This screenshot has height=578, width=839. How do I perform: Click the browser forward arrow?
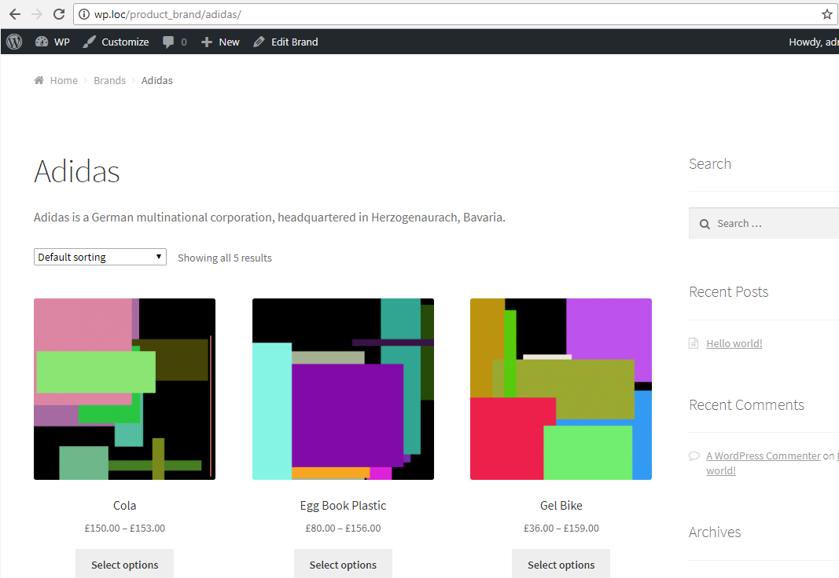pos(37,14)
